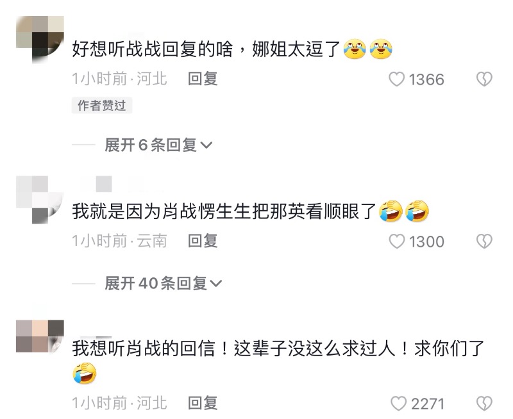Select the comment text 好想听战战回复的啥
Image resolution: width=513 pixels, height=419 pixels.
(153, 49)
